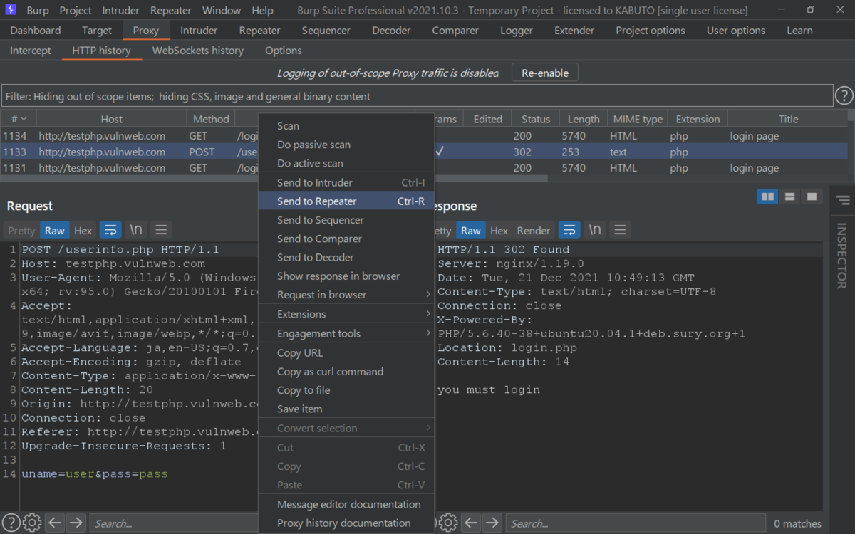Open the Project menu
Screen dimensions: 855x534
(x=76, y=10)
